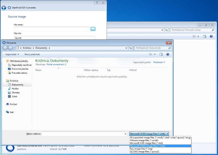Toggle preview pane in background Explorer window
218x155 pixels.
(204, 36)
